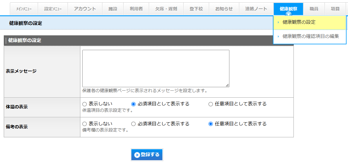
Task: Click inside the 表示メッセージ text area
Action: [156, 68]
